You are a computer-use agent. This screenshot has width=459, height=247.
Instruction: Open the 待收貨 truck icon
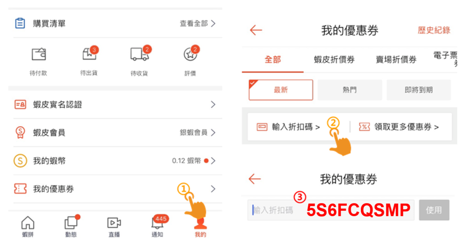pos(140,54)
